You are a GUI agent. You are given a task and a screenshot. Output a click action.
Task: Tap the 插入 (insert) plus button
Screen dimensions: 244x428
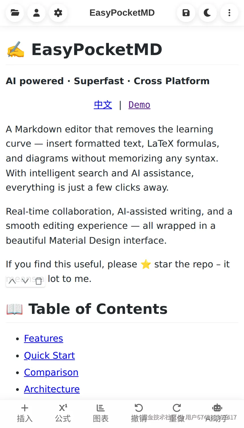[25, 413]
